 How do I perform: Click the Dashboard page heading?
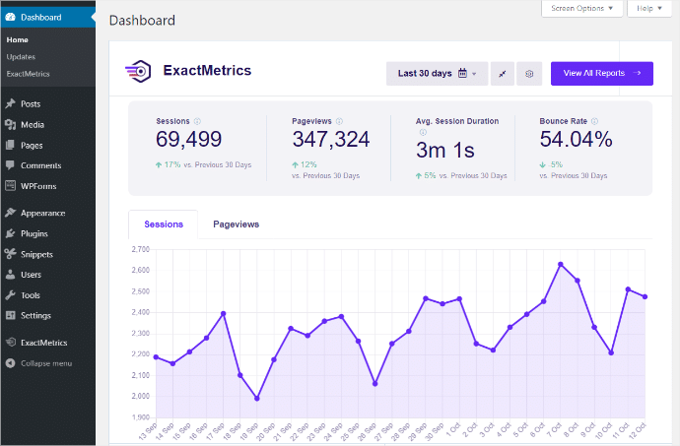tap(142, 21)
